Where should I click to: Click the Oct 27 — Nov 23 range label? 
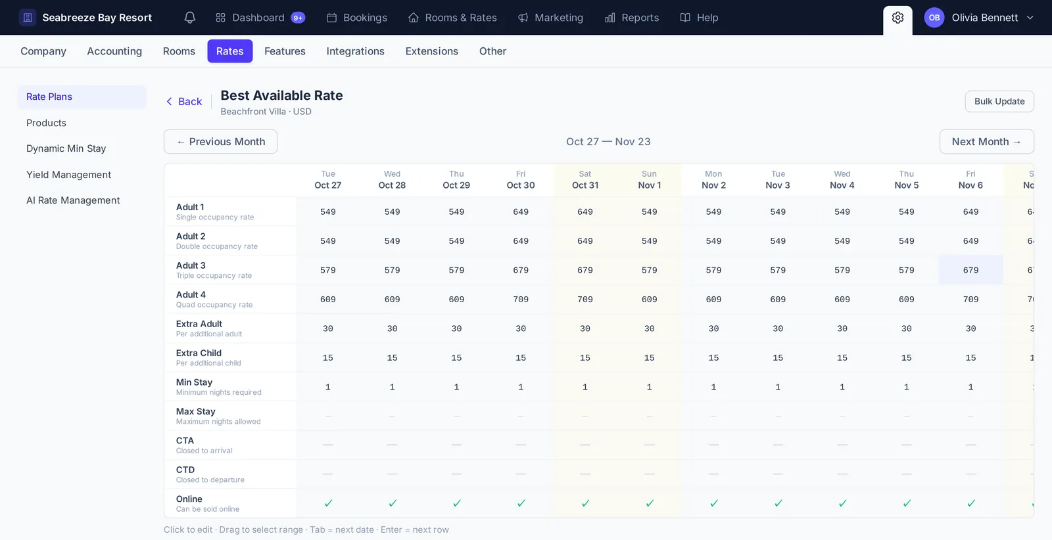tap(608, 142)
